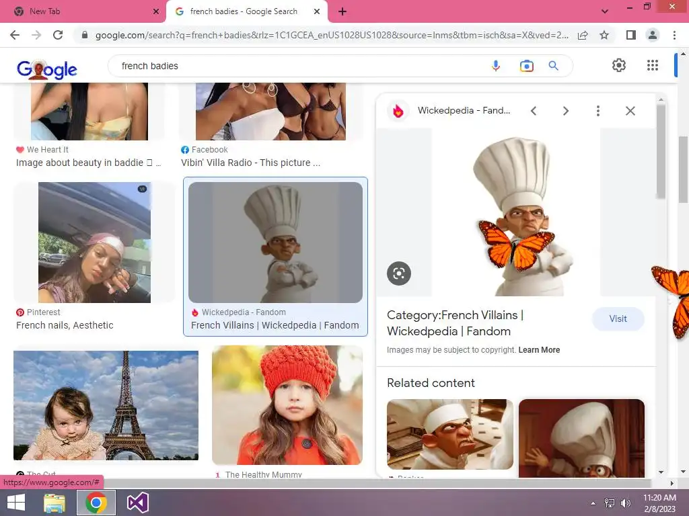Bookmark this page with the star icon
This screenshot has width=689, height=516.
coord(604,35)
